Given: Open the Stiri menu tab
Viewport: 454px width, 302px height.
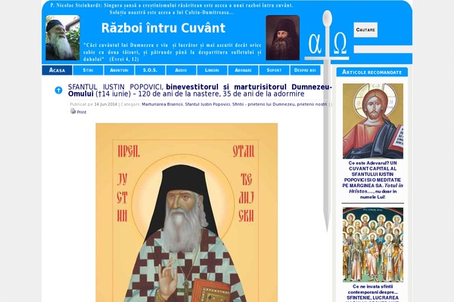Looking at the screenshot, I should tap(88, 70).
